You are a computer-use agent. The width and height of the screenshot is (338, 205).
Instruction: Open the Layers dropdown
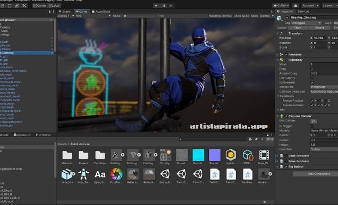(329, 6)
